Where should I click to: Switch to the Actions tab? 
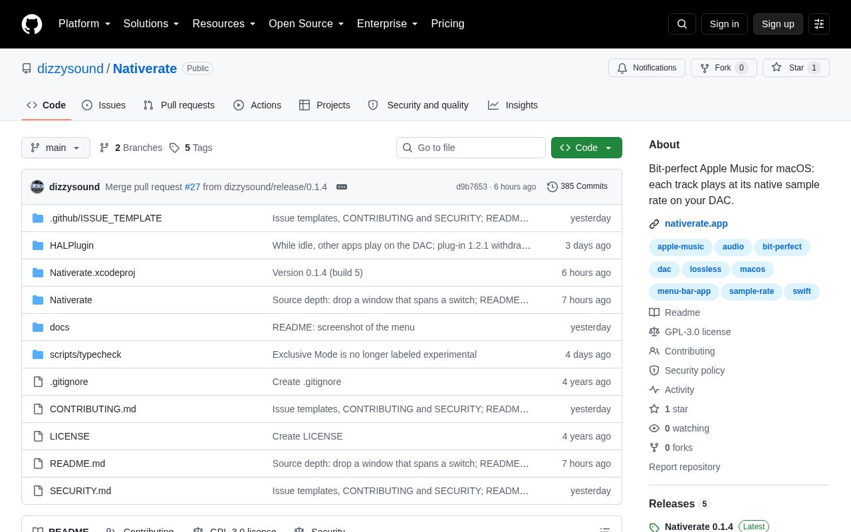(257, 105)
